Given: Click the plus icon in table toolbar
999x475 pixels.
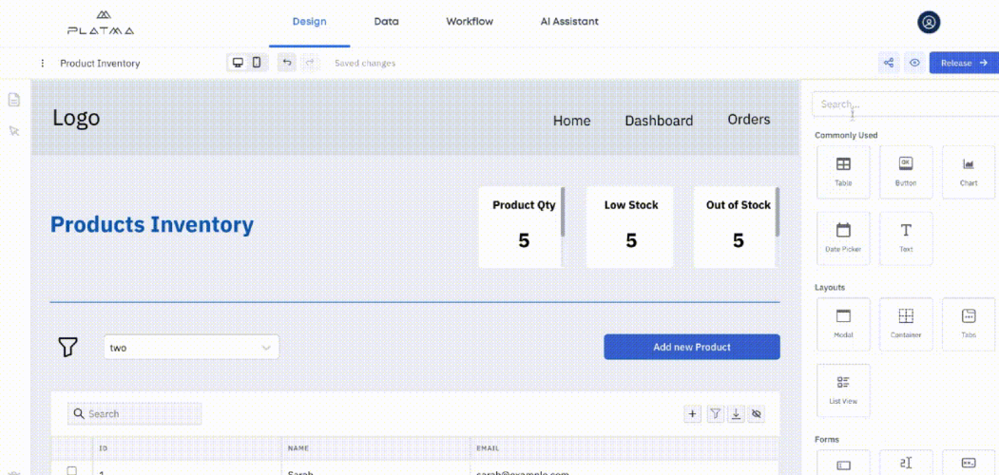Looking at the screenshot, I should tap(693, 414).
